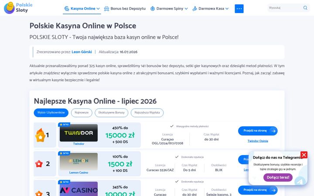Click the Lemon Casino name link

(78, 172)
